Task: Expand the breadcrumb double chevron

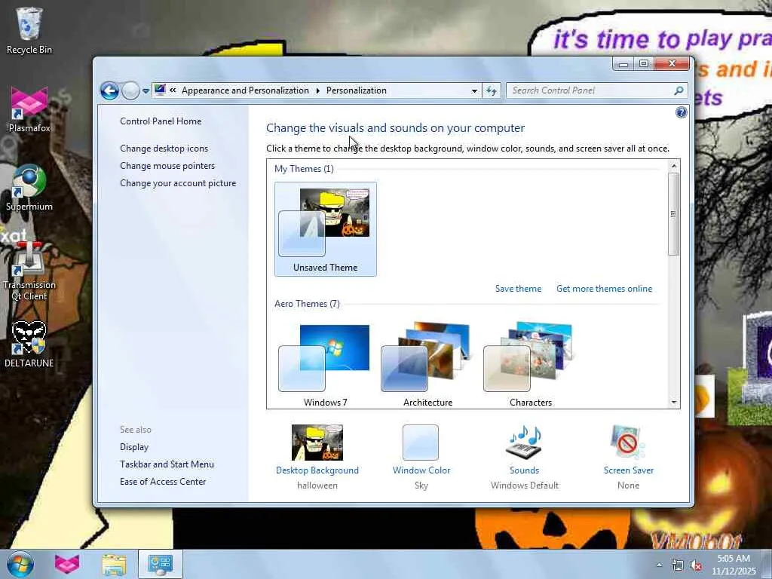Action: pos(173,90)
